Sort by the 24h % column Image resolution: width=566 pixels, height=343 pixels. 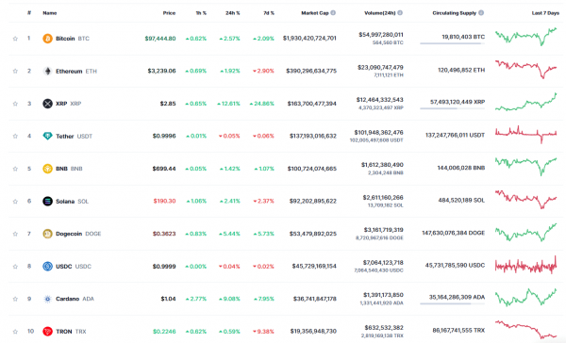pos(233,13)
